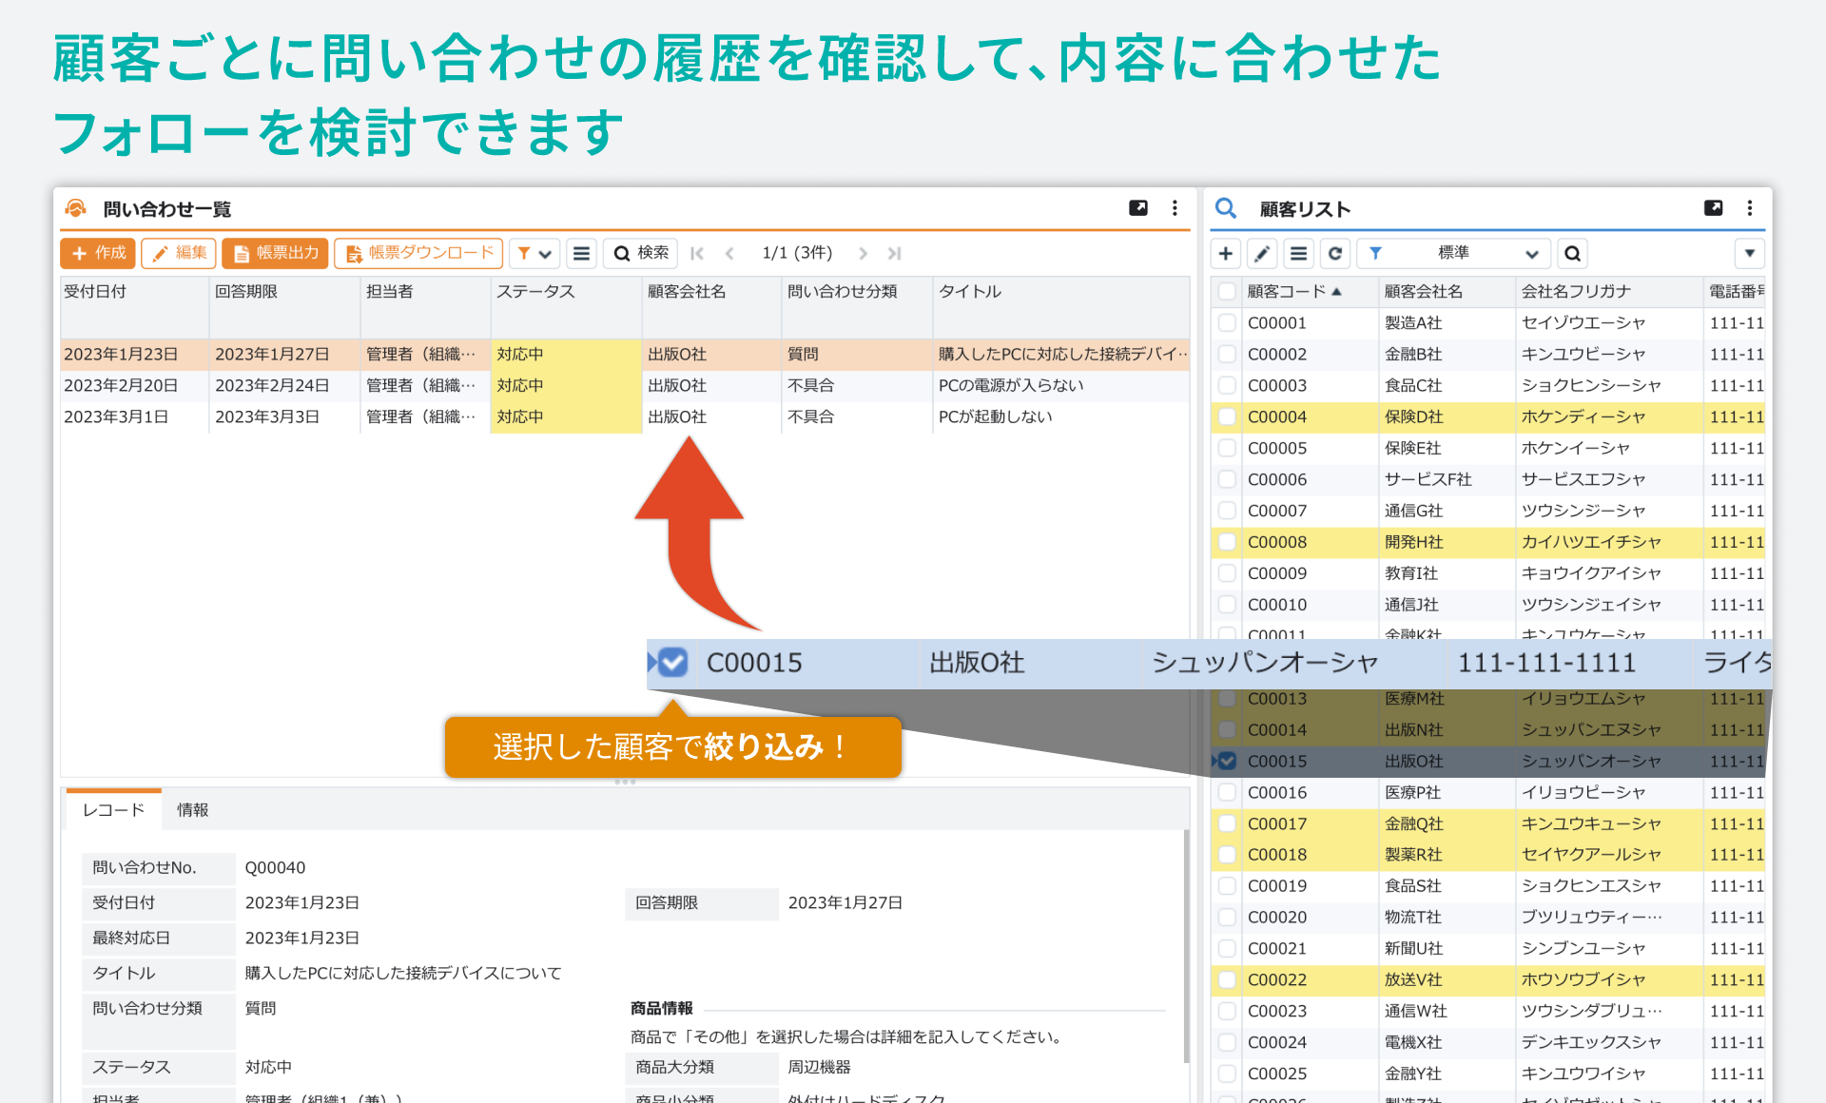This screenshot has height=1103, width=1826.
Task: Open the search icon in the customer list toolbar
Action: 1572,253
